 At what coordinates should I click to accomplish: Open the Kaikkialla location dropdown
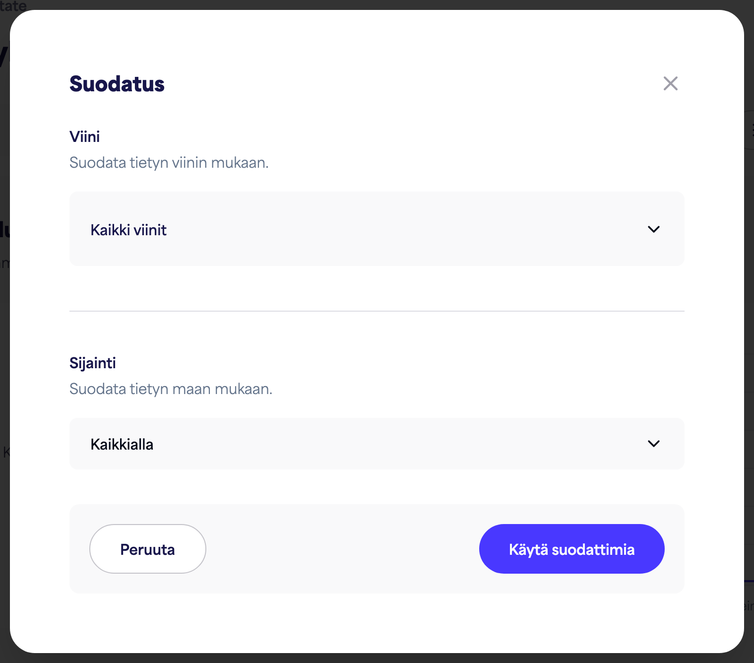click(377, 444)
